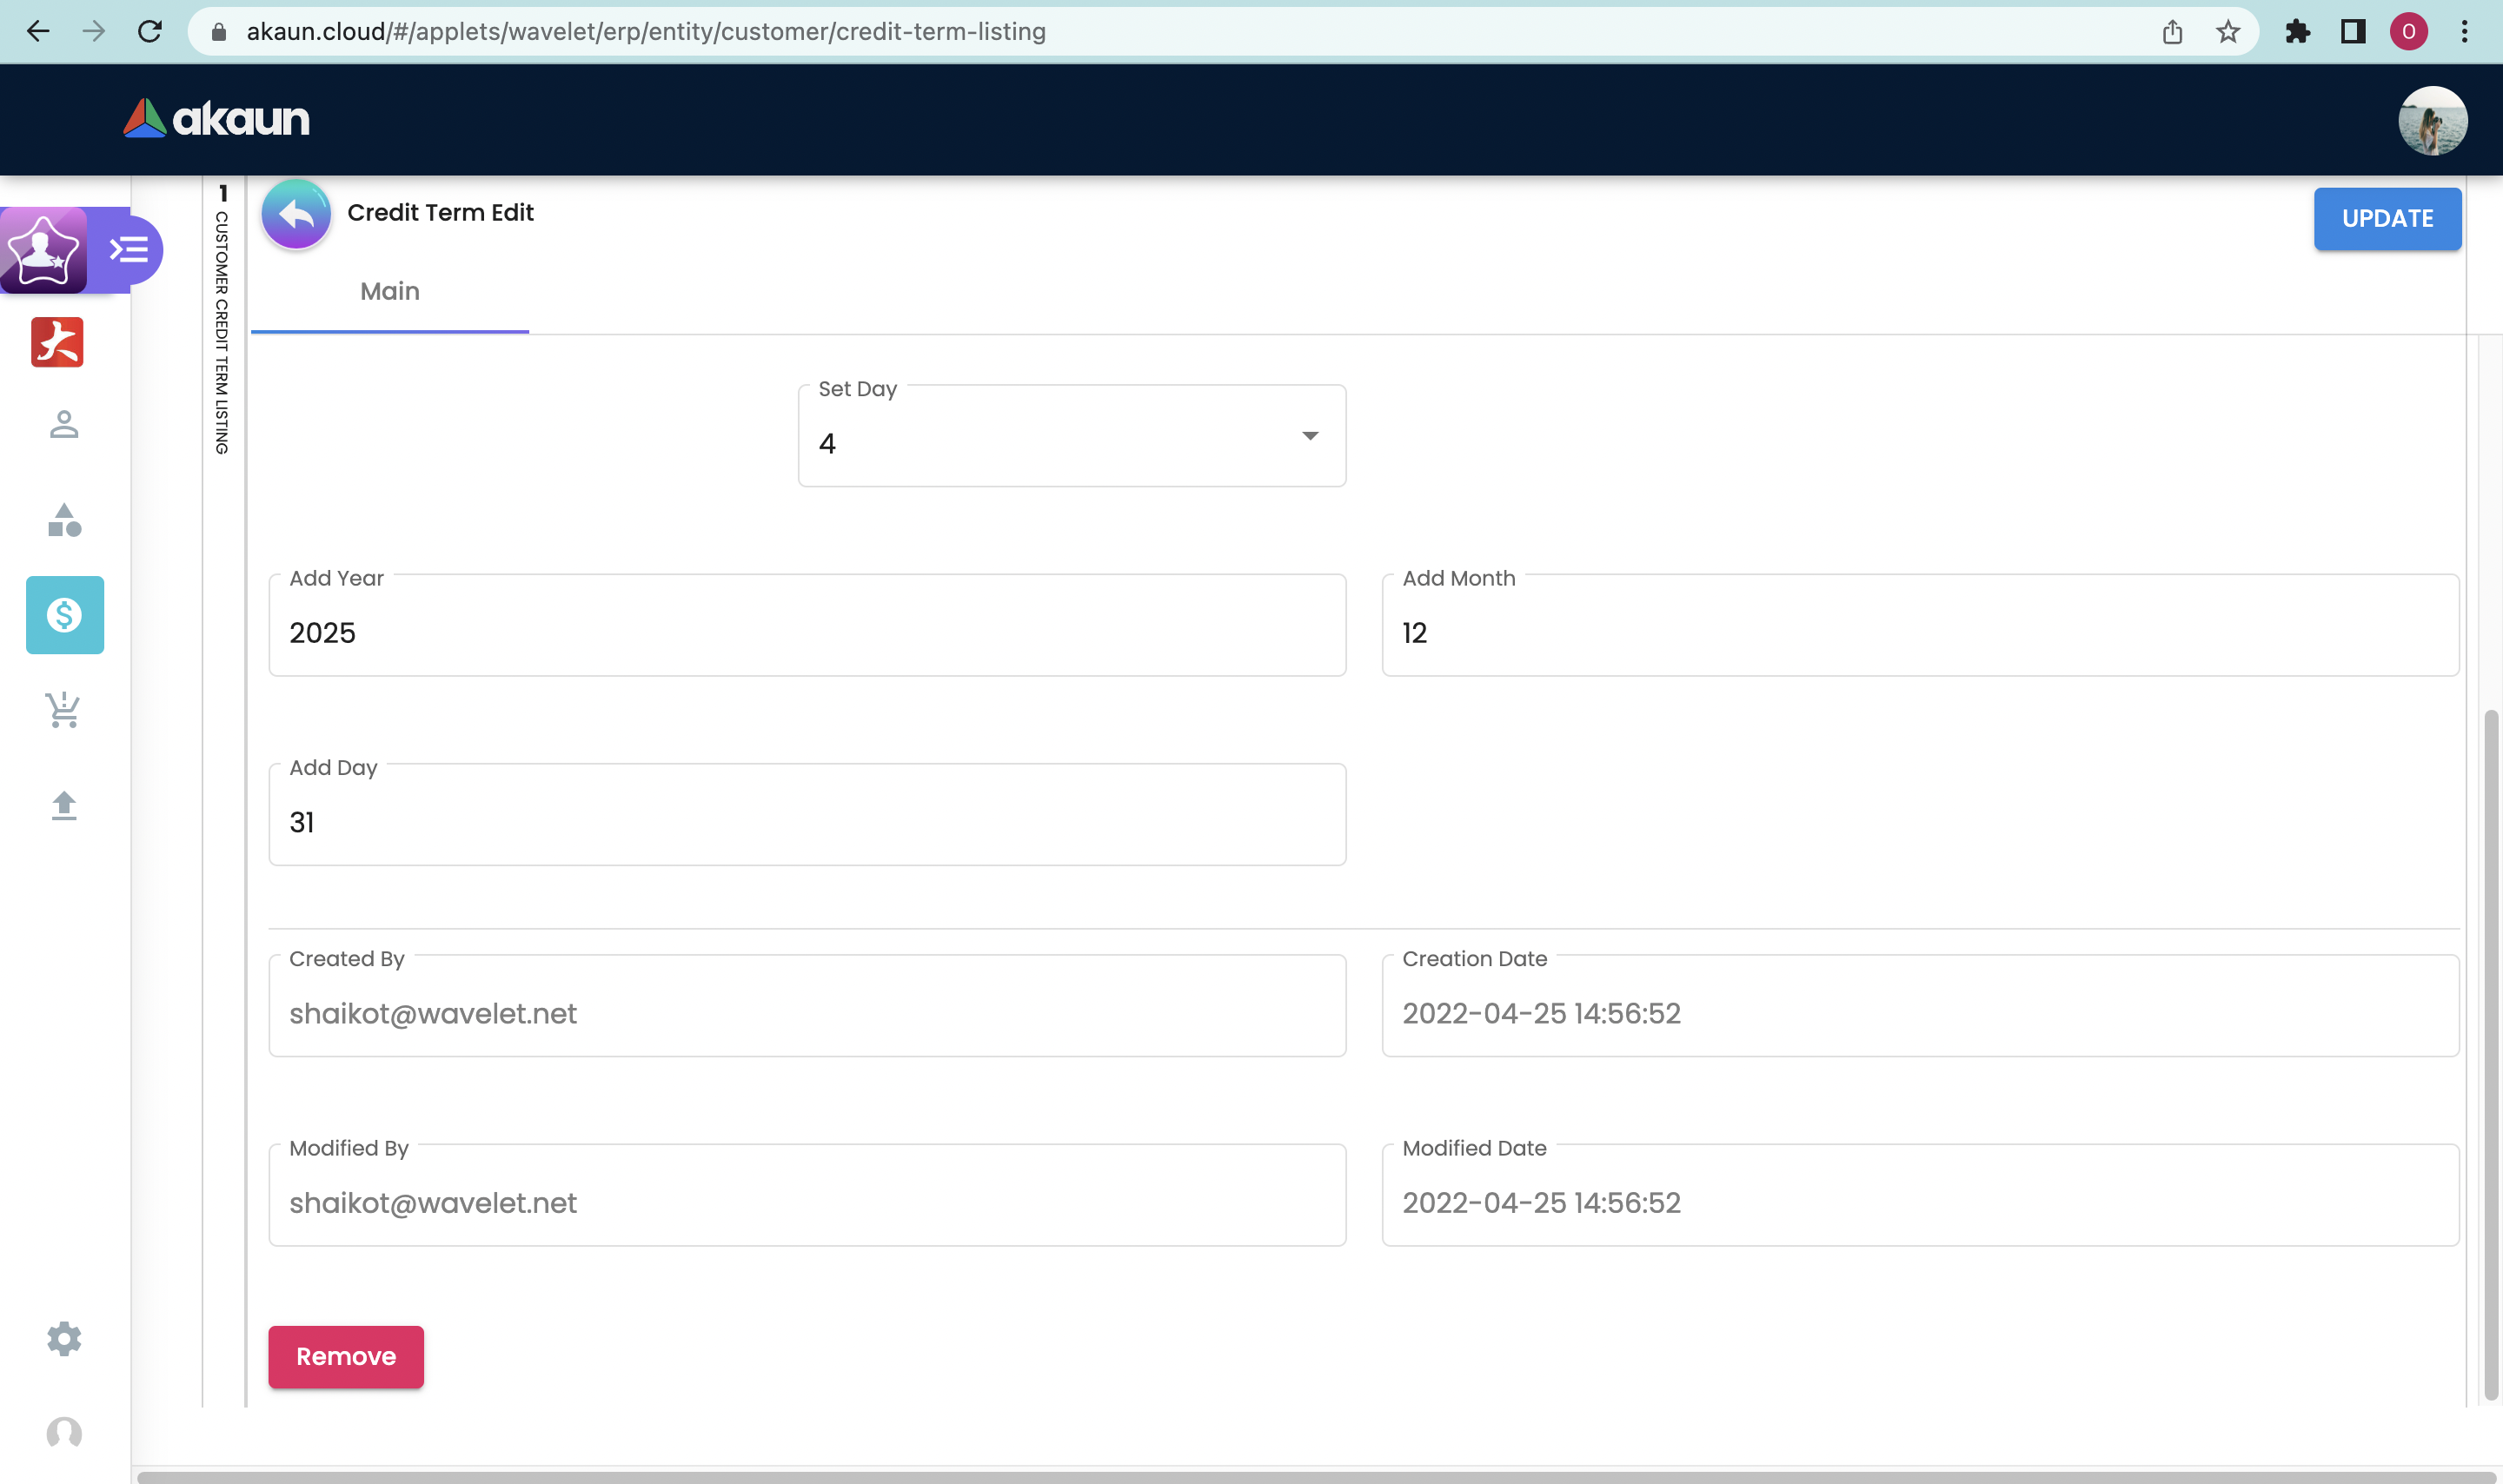
Task: Click into the Add Year field
Action: [x=806, y=632]
